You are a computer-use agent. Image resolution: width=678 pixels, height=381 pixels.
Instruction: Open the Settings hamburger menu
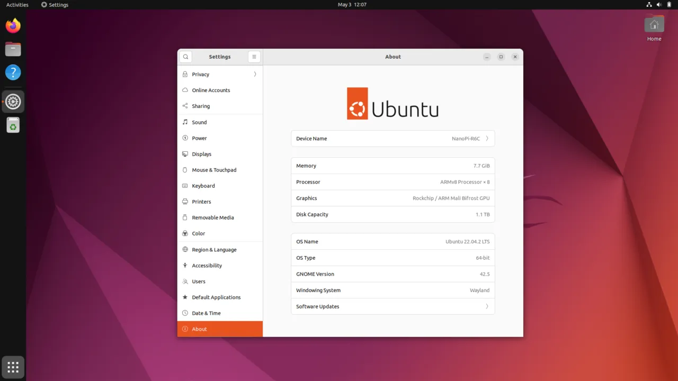[254, 57]
